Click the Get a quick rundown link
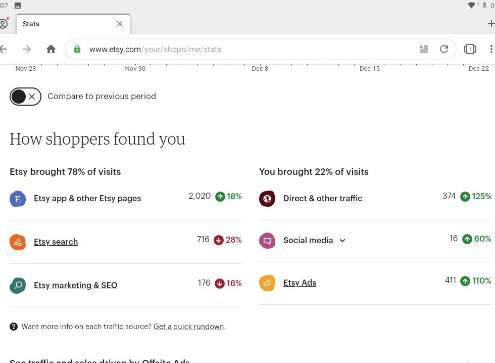495x363 pixels. click(189, 327)
